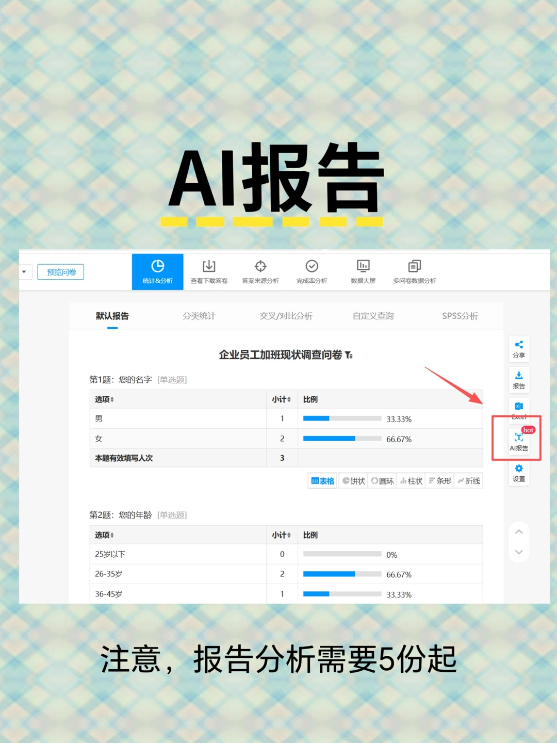
Task: Toggle the 圆环 donut chart display
Action: coord(382,480)
